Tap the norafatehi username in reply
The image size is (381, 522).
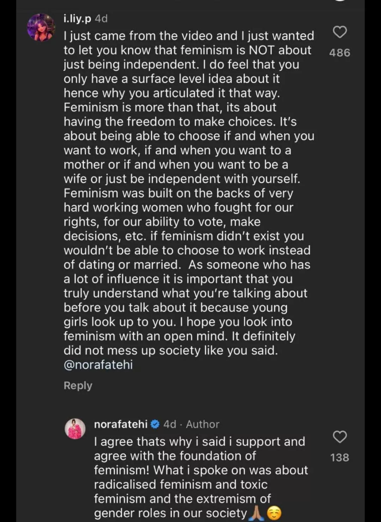[121, 424]
